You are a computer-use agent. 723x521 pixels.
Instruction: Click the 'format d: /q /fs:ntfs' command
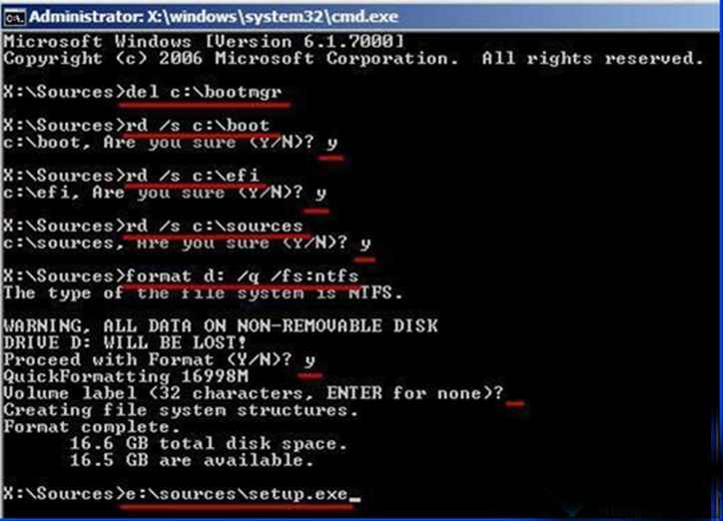(242, 275)
